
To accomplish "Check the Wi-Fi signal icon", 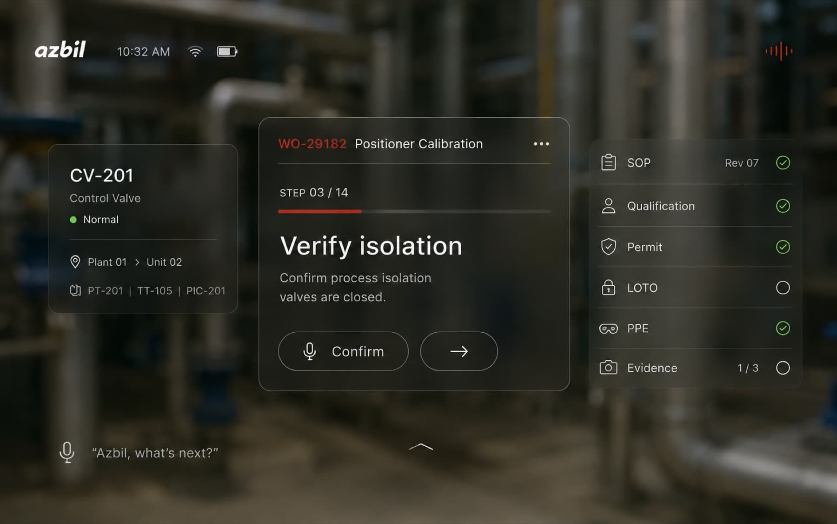I will point(195,51).
